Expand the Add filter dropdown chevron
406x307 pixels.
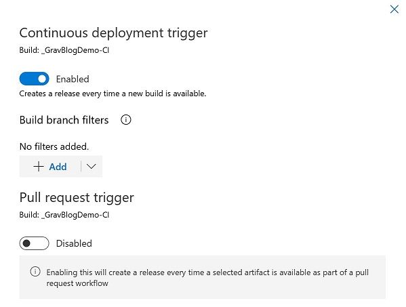(92, 167)
